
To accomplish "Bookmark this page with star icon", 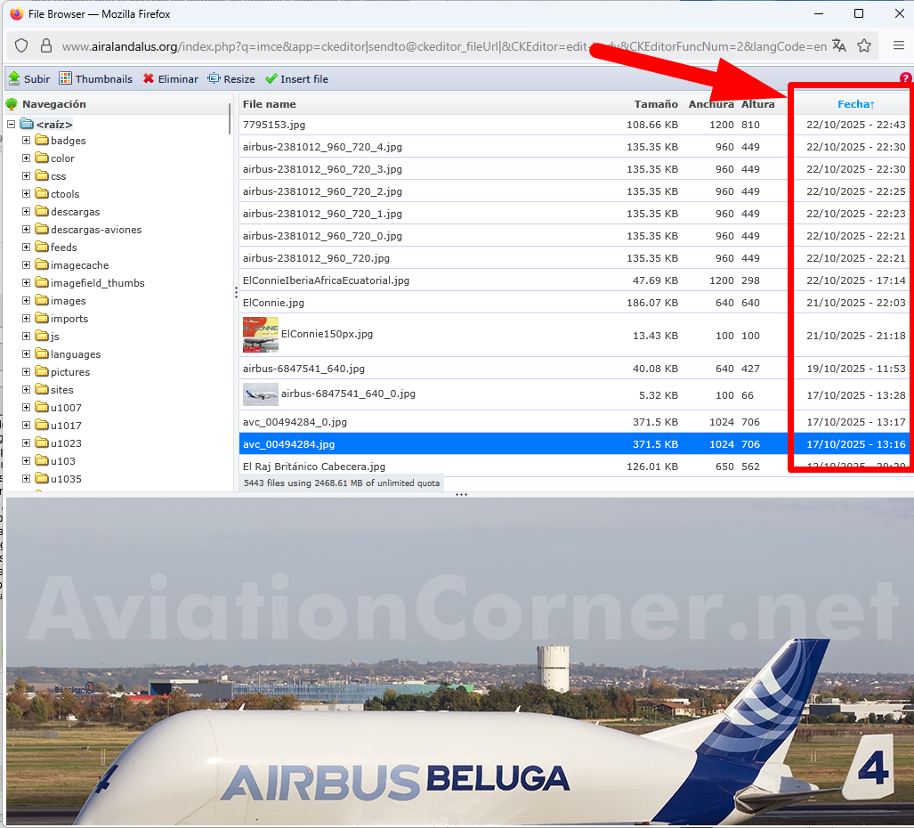I will pos(864,46).
